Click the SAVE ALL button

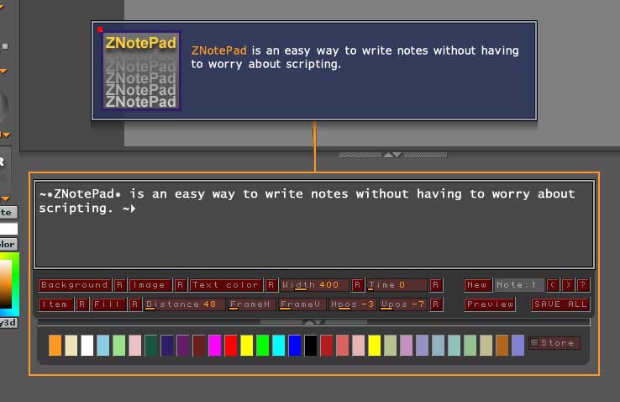(560, 304)
